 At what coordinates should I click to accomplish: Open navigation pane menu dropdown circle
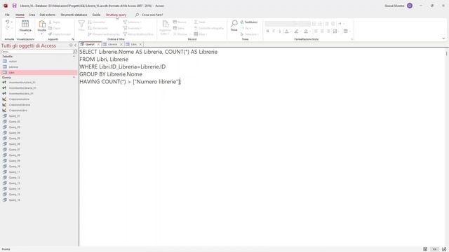71,45
